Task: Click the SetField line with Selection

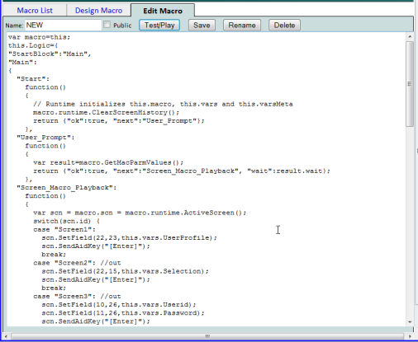Action: 126,271
